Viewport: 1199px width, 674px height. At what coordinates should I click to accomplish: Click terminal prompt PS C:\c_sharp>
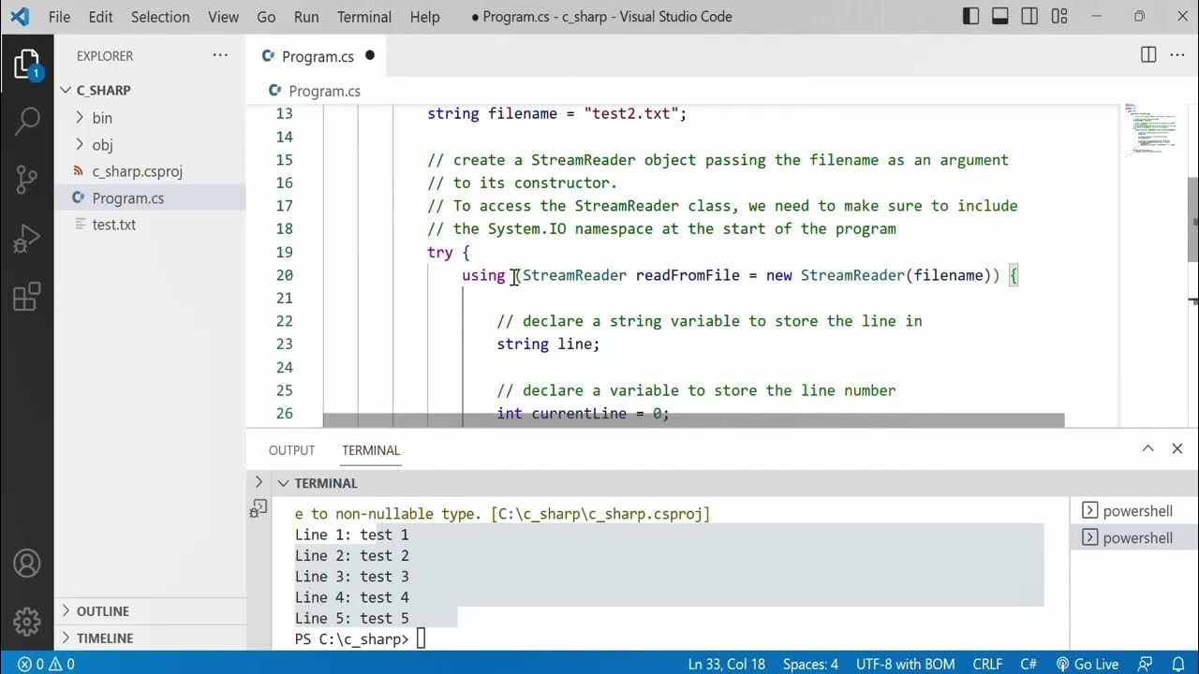click(x=352, y=639)
